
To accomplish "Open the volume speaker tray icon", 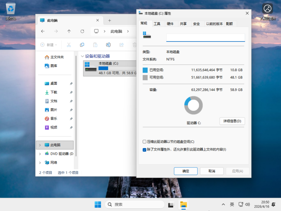I will [x=247, y=204].
